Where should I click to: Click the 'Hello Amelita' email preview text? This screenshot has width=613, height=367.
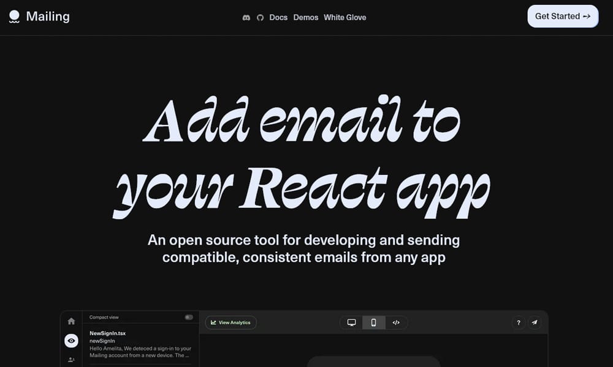pos(140,352)
